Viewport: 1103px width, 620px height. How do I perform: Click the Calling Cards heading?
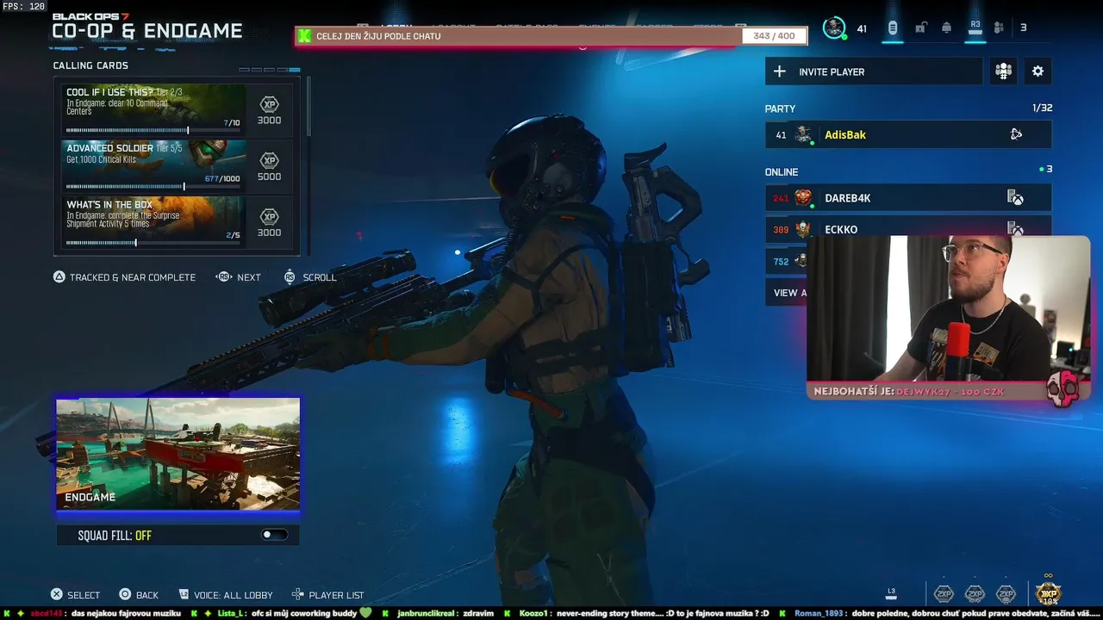point(90,65)
